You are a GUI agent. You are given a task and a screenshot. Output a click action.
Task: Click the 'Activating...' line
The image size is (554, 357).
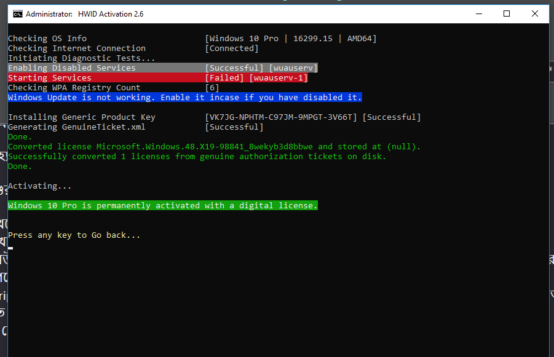(39, 186)
